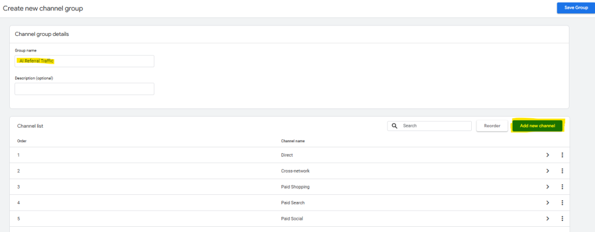The height and width of the screenshot is (232, 595).
Task: Click the magnifier icon in channel search
Action: (395, 126)
